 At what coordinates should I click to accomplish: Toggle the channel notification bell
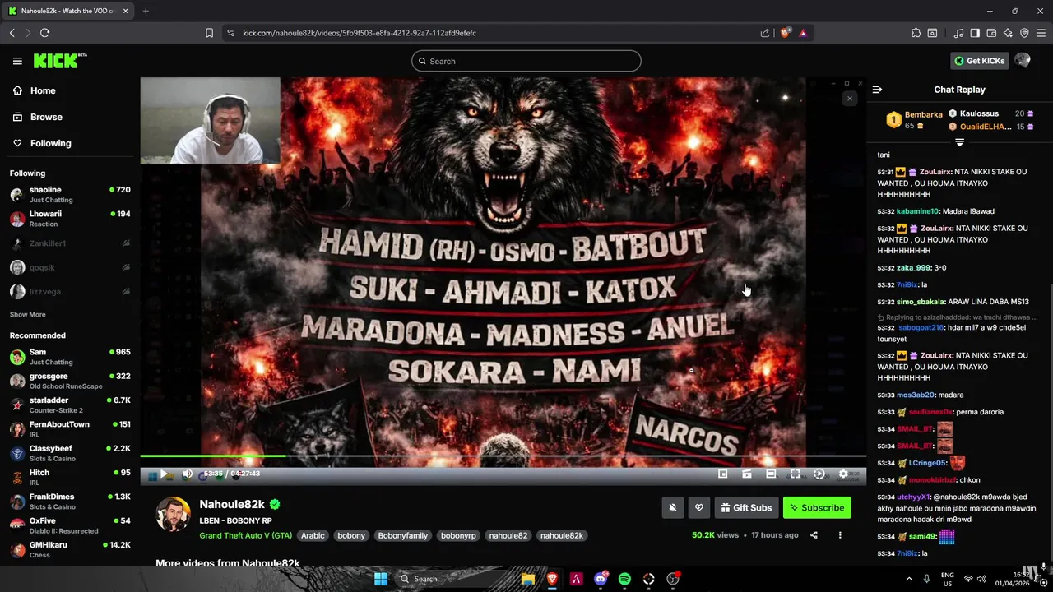(x=672, y=508)
